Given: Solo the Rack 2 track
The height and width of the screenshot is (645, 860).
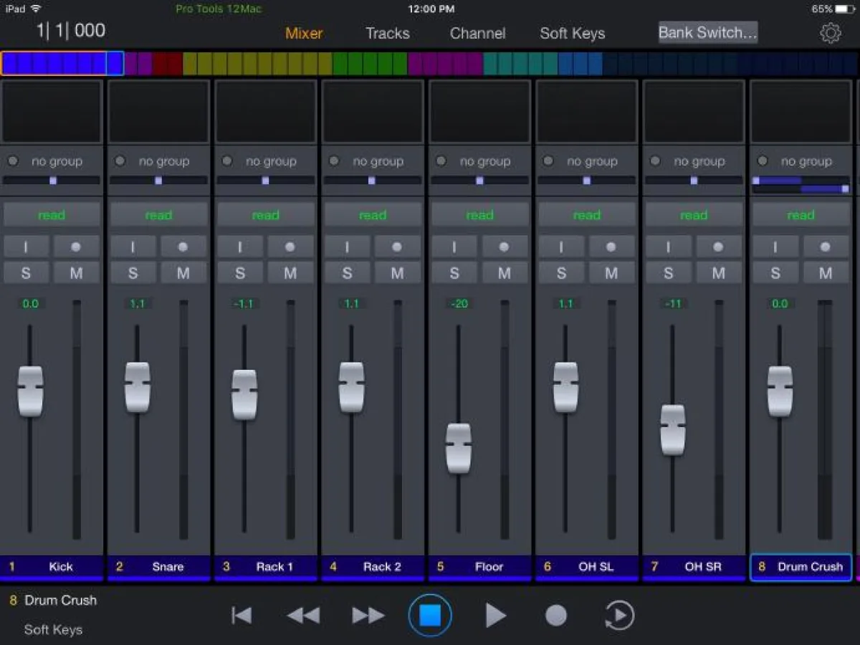Looking at the screenshot, I should [348, 272].
